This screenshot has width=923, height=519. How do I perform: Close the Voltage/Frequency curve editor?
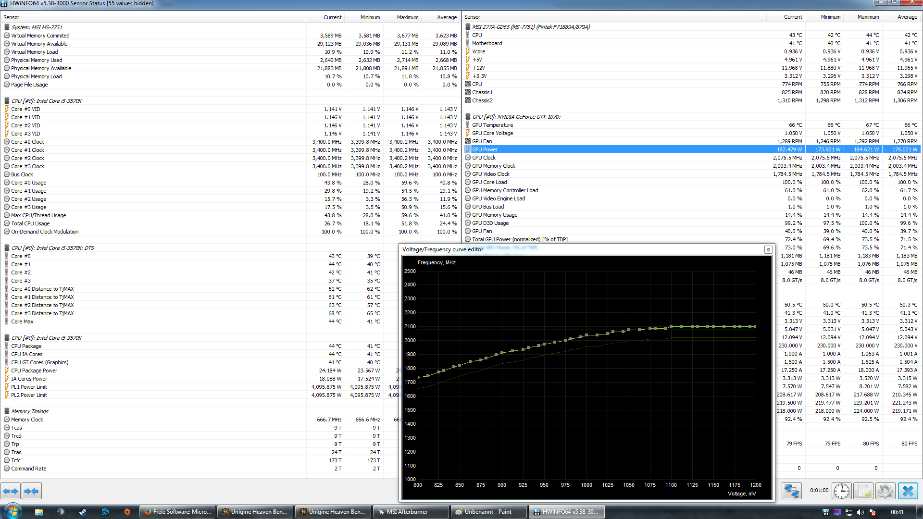(768, 249)
